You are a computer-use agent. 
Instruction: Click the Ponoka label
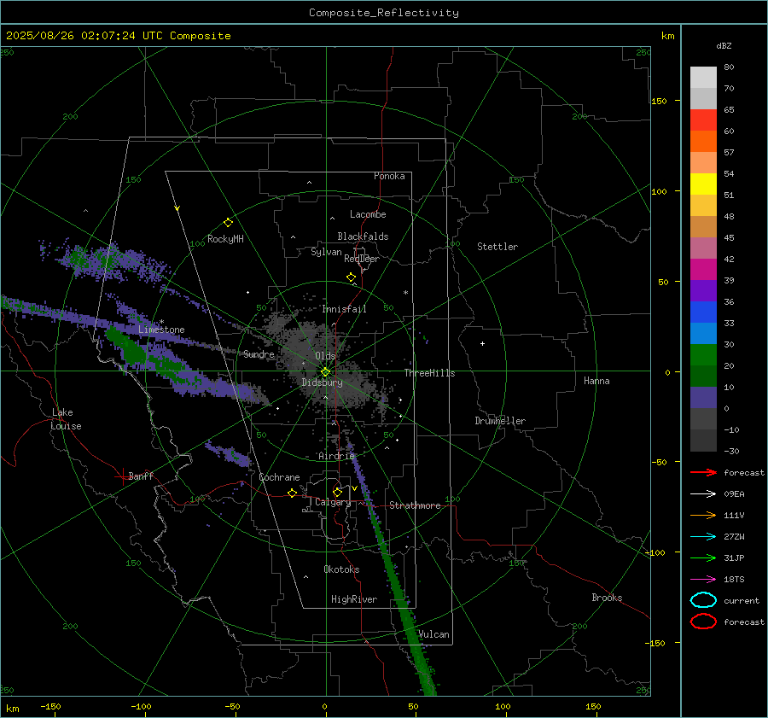point(389,176)
